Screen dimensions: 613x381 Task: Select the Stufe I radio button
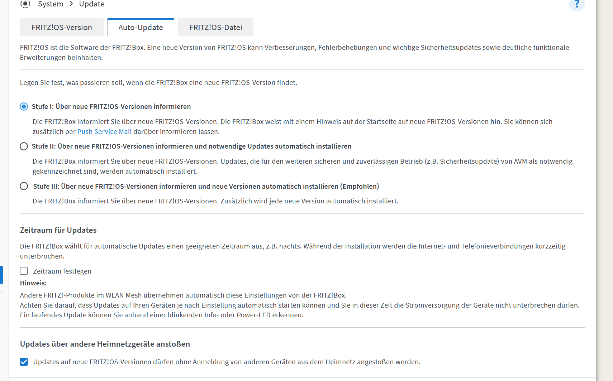coord(24,107)
